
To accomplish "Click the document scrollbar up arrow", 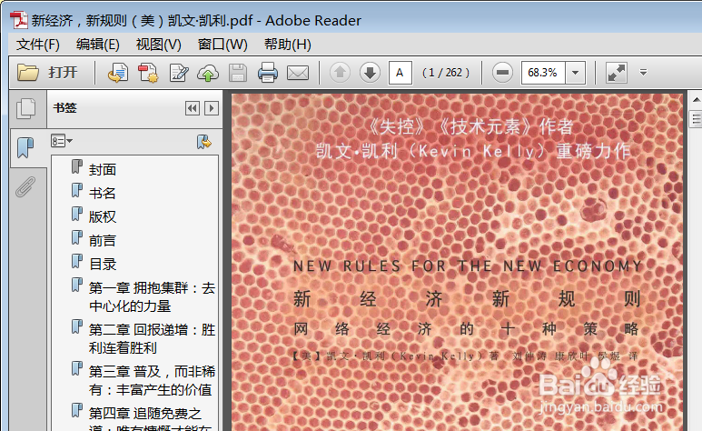I will [x=697, y=99].
